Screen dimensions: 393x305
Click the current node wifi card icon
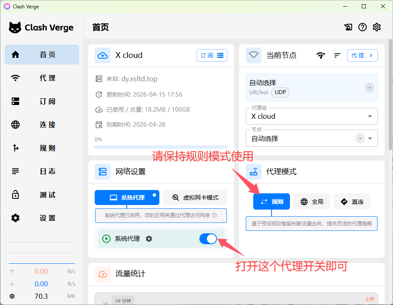click(254, 55)
